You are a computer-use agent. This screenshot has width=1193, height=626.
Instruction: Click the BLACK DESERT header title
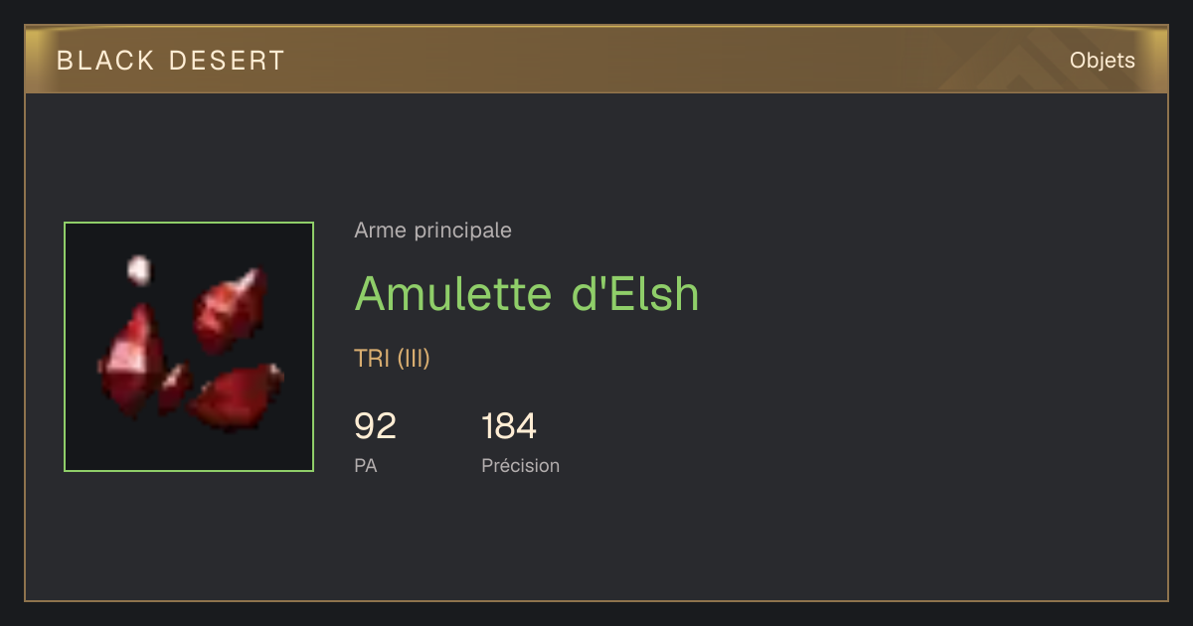[171, 61]
